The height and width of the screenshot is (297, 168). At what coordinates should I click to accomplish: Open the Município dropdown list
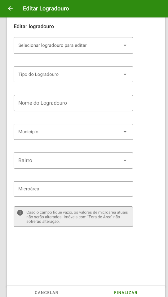[73, 132]
